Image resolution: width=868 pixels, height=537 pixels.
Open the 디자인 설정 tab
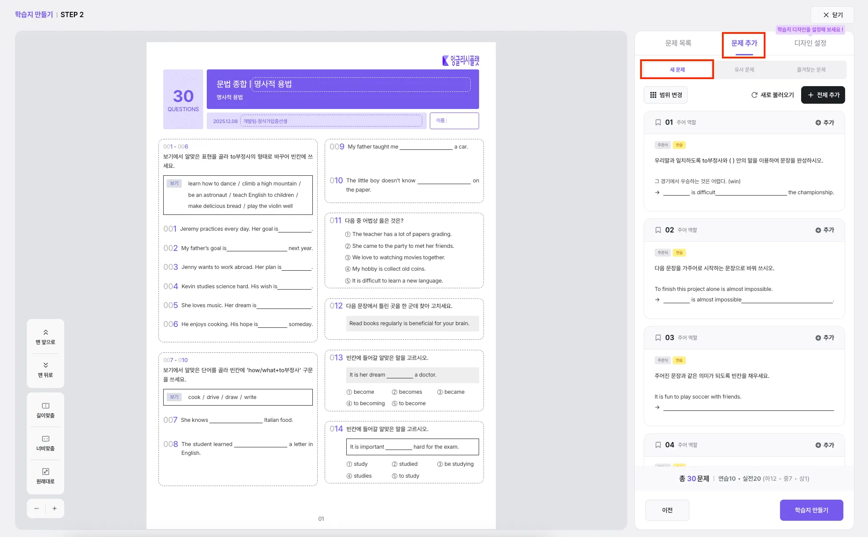click(x=810, y=43)
